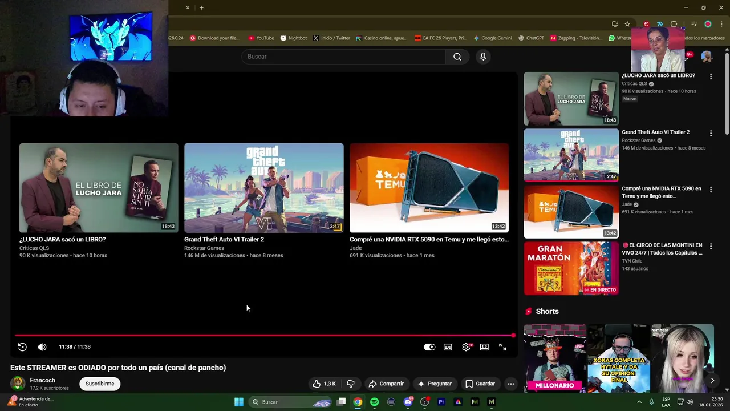Open player settings gear icon
This screenshot has height=411, width=730.
point(466,346)
